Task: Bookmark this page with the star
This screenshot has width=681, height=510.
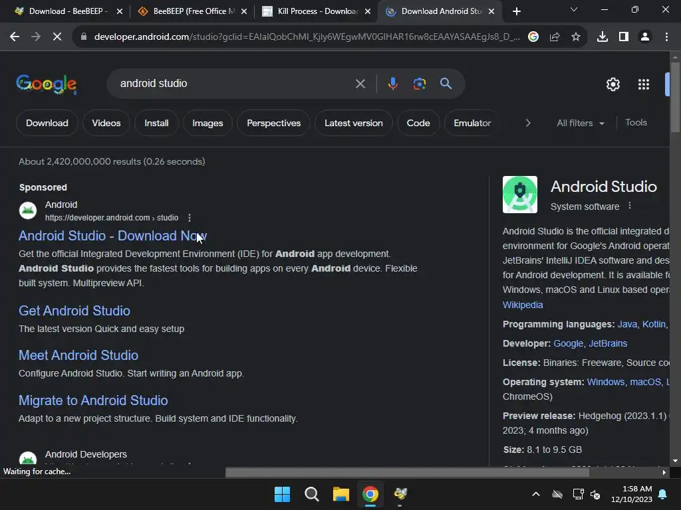Action: 576,37
